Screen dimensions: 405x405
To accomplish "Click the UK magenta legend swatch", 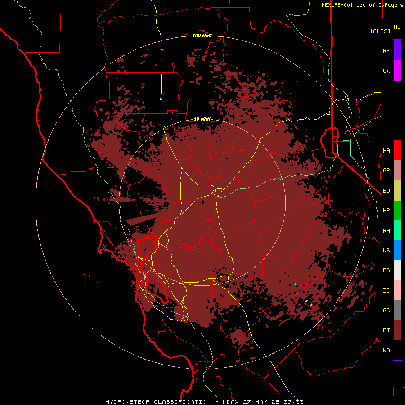I will 397,71.
